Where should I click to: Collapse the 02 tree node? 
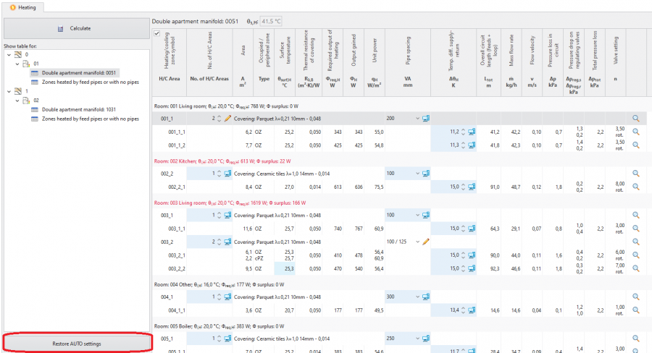click(x=16, y=101)
